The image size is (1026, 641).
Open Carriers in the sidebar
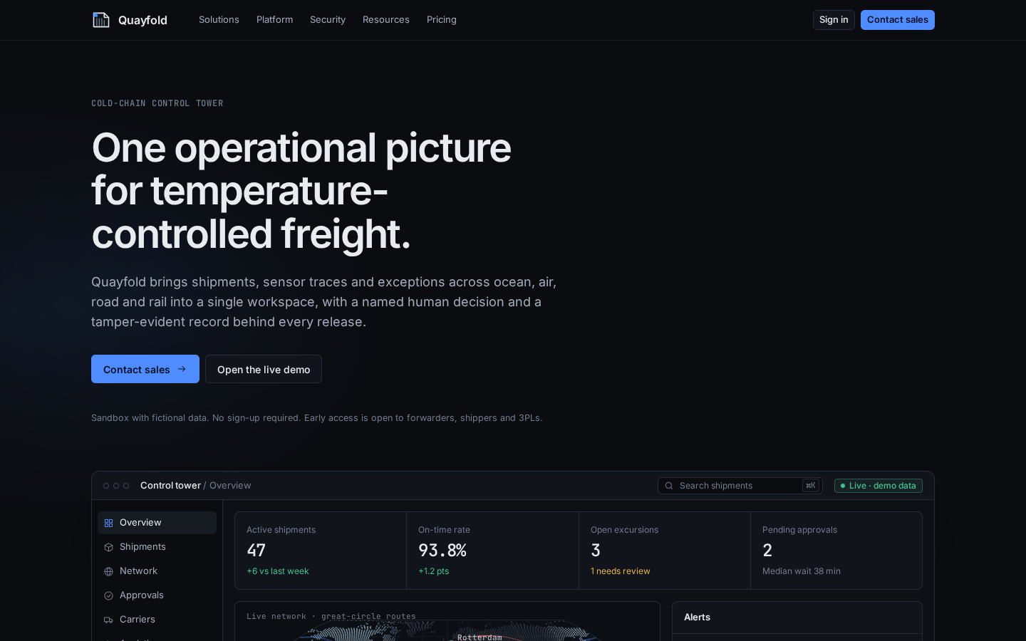coord(157,620)
